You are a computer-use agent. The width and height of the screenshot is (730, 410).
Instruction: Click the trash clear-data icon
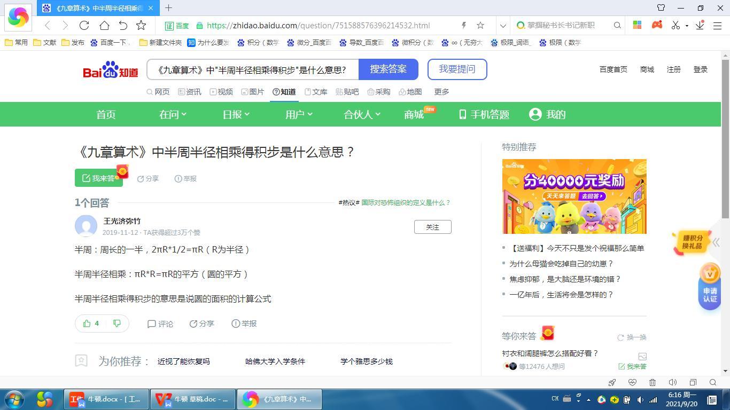click(x=653, y=382)
